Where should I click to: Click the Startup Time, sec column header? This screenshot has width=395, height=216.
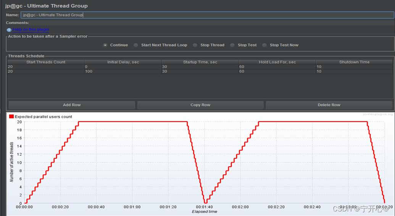200,62
